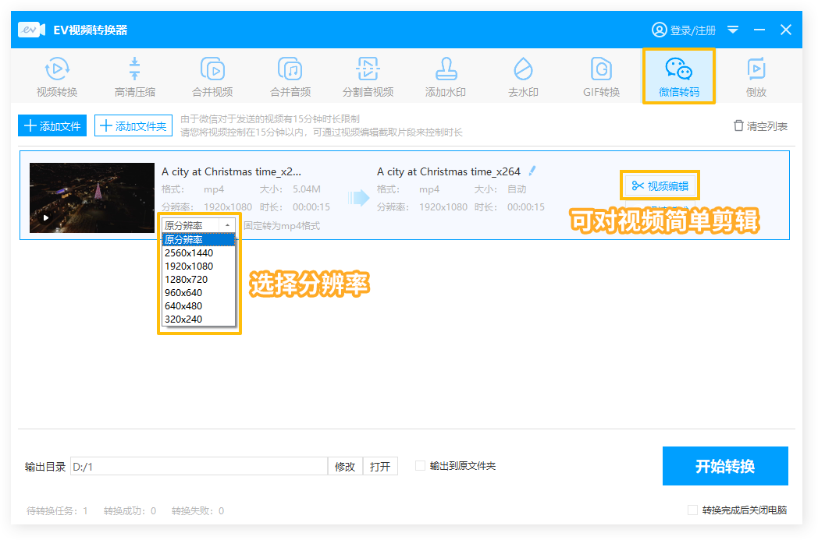
Task: Choose 1280x720 from the resolution list
Action: tap(185, 279)
